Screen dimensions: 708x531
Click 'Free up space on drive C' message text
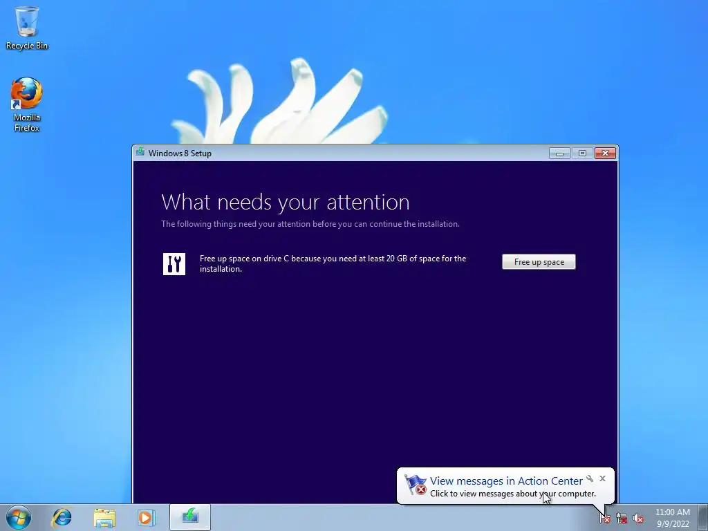click(x=333, y=263)
